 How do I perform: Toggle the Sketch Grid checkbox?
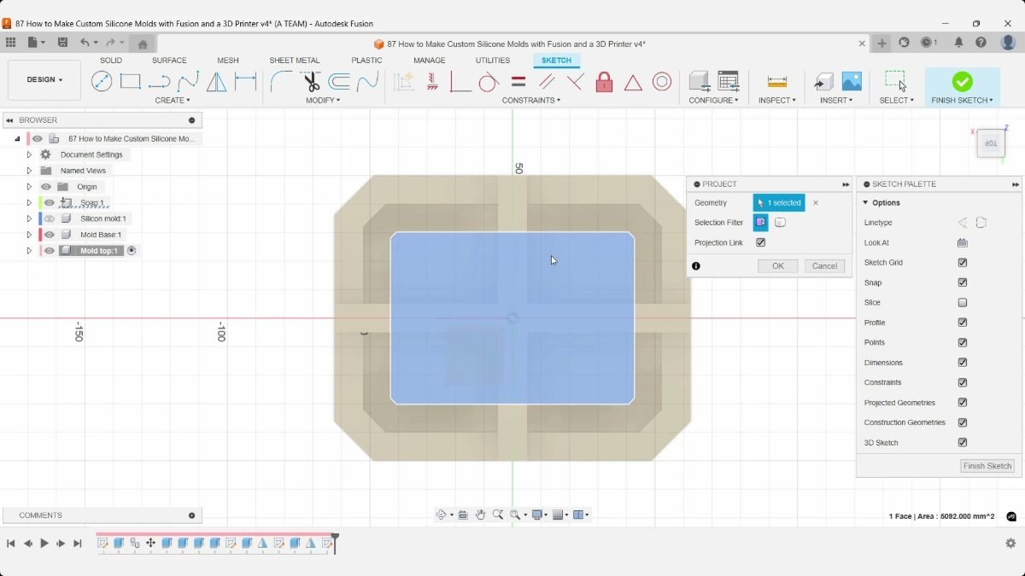coord(963,263)
